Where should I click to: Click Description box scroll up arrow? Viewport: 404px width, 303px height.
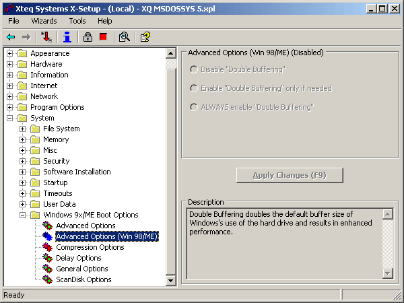[x=388, y=214]
